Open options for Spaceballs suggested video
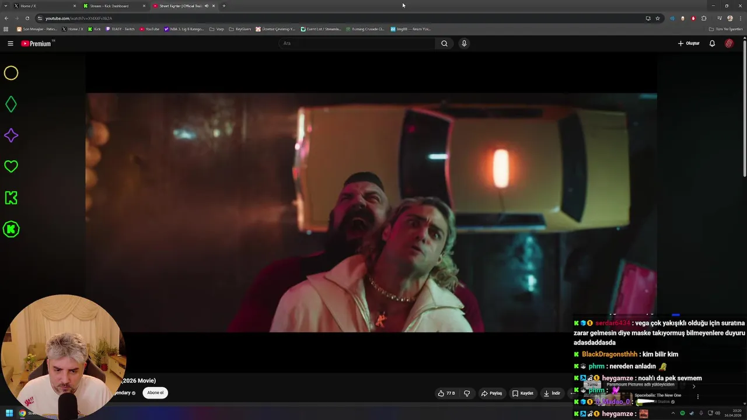The image size is (747, 420). (697, 397)
